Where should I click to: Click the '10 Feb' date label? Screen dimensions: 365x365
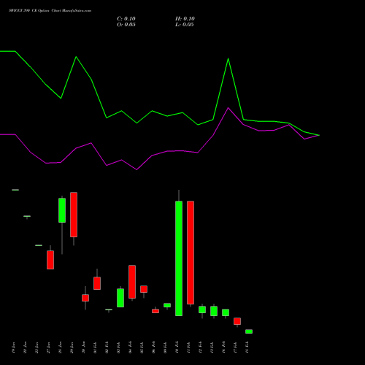177,347
